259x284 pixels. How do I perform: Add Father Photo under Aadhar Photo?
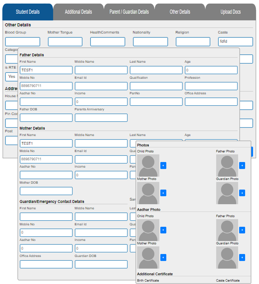click(x=242, y=230)
